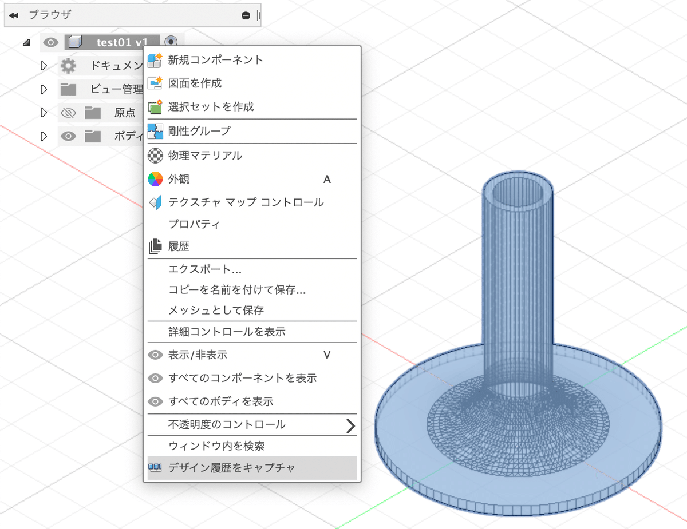Viewport: 687px width, 529px height.
Task: Expand the ボディ tree node
Action: (44, 136)
